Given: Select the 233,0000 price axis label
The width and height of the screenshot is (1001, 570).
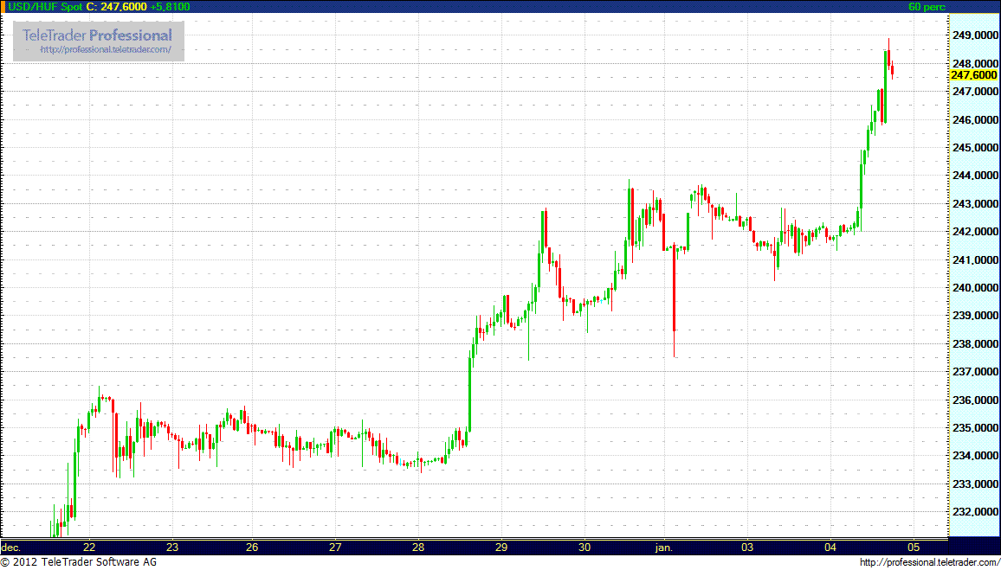Looking at the screenshot, I should [976, 484].
